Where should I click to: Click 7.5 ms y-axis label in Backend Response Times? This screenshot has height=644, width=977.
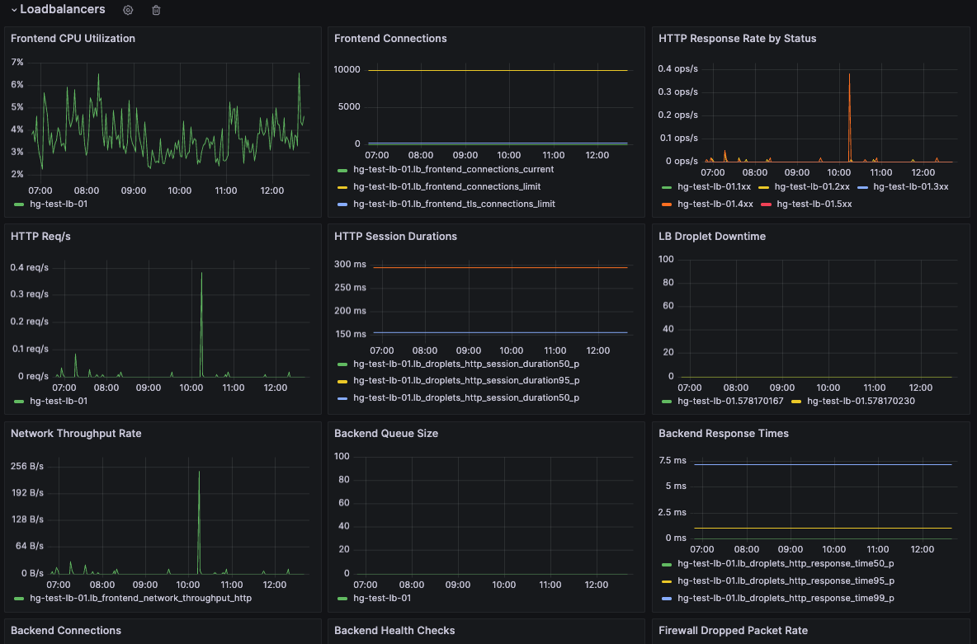673,460
